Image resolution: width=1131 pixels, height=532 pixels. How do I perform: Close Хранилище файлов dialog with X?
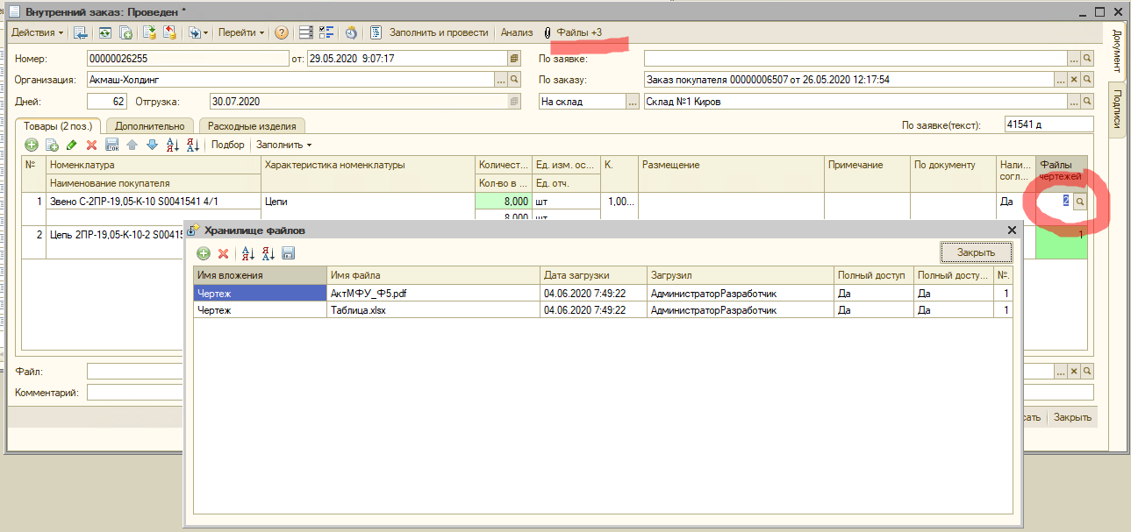1012,230
